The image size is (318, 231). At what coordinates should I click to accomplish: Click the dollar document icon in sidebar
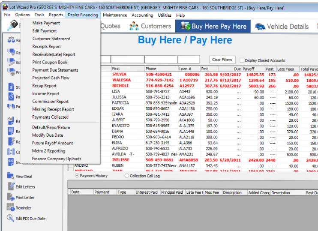click(x=11, y=87)
